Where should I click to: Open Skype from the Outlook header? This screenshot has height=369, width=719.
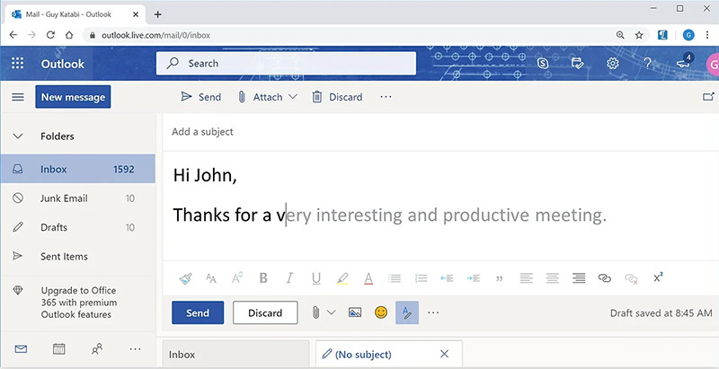tap(543, 64)
